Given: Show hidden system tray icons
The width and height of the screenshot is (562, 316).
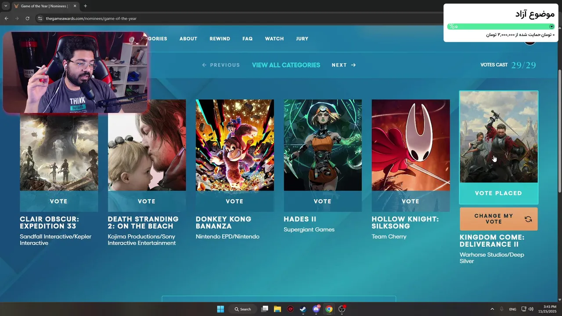Looking at the screenshot, I should point(492,309).
